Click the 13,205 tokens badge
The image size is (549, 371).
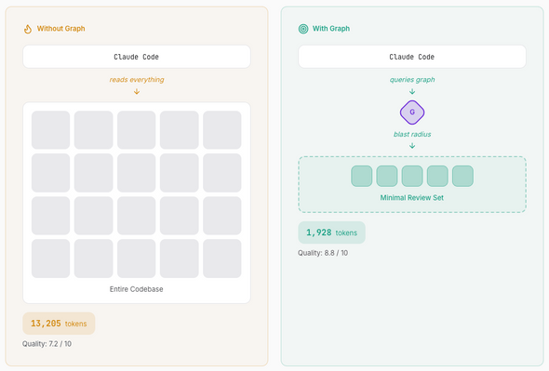point(59,324)
